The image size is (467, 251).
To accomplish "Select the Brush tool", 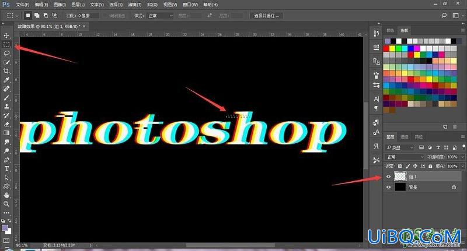I will click(x=6, y=98).
